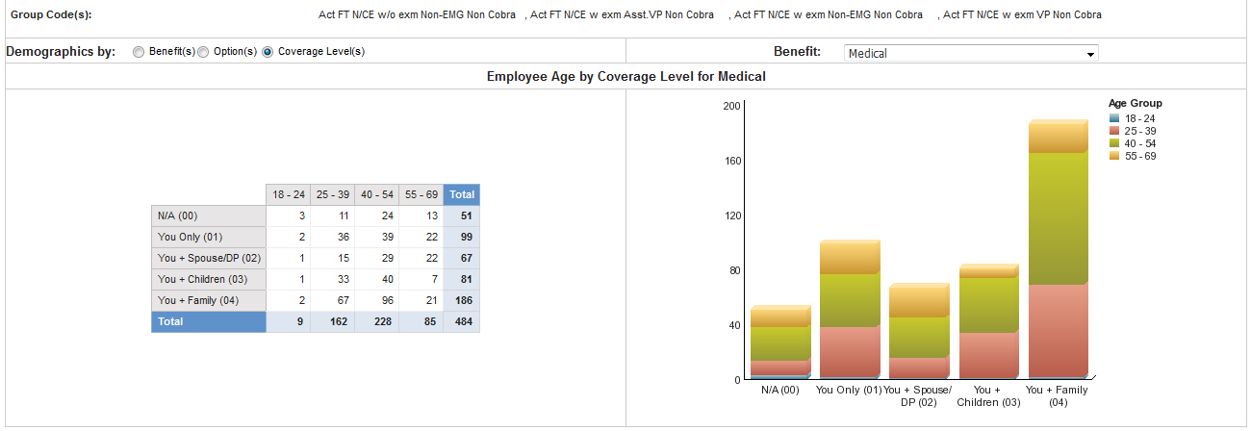Click the 55 - 69 legend color swatch
Image resolution: width=1251 pixels, height=431 pixels.
click(x=1114, y=156)
